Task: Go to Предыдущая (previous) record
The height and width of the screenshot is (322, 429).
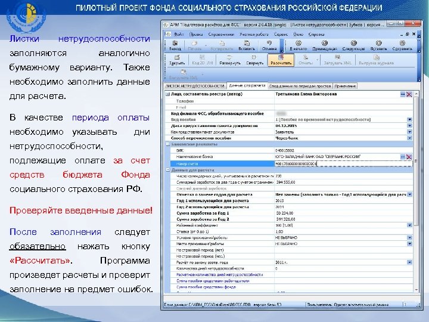Action: click(325, 45)
